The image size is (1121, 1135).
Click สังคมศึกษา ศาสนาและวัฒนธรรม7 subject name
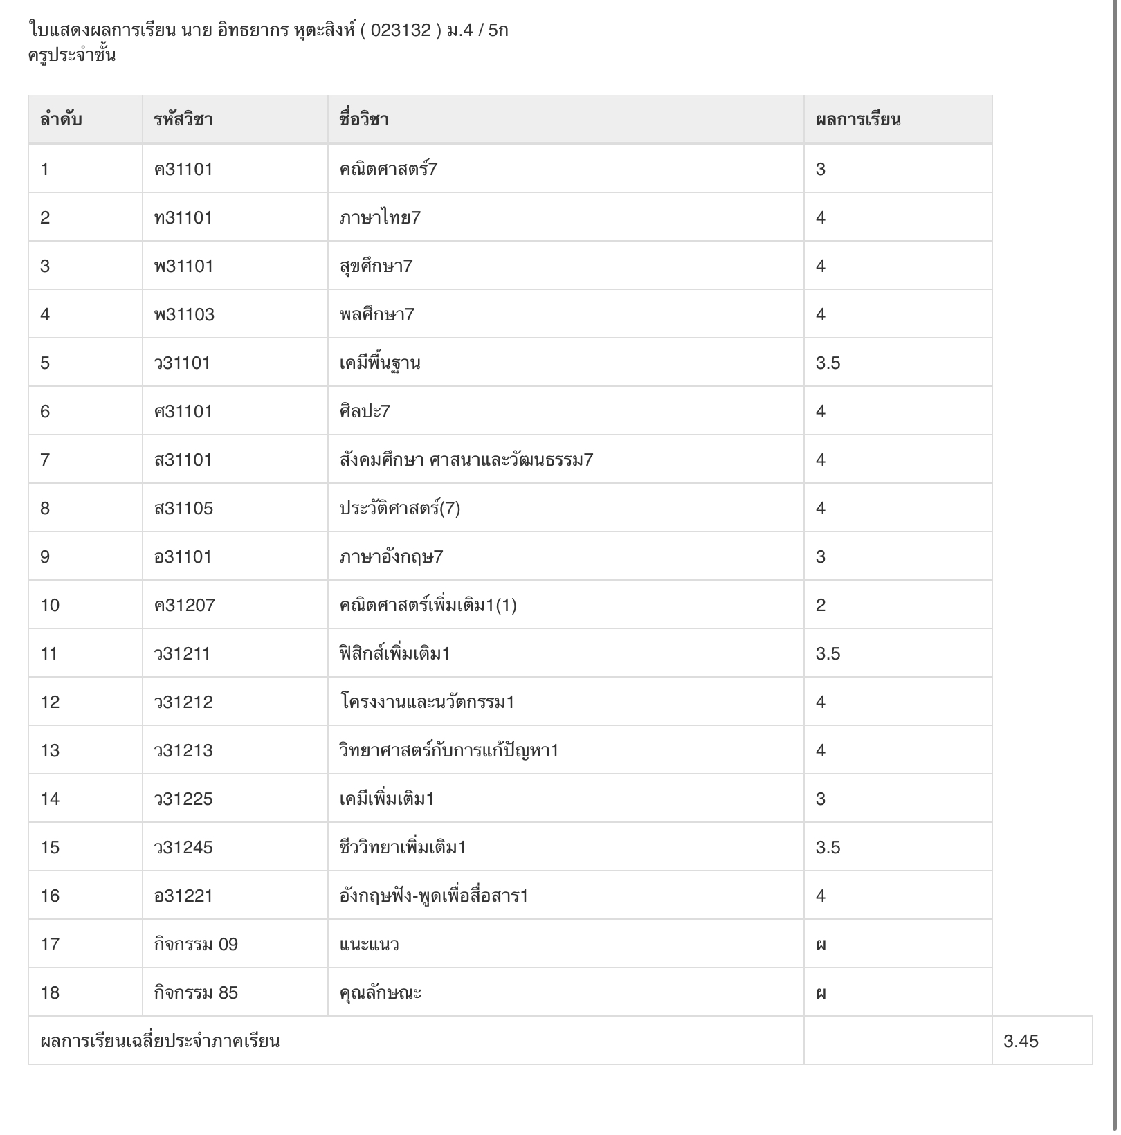pyautogui.click(x=466, y=460)
